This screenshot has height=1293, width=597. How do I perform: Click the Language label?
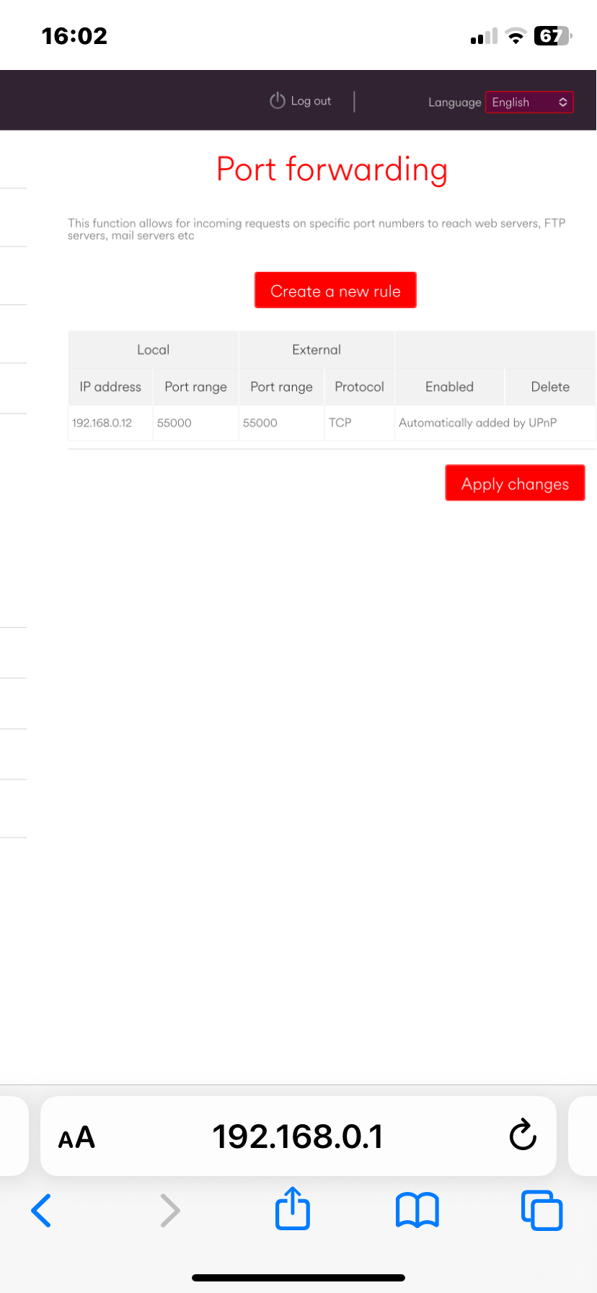454,102
